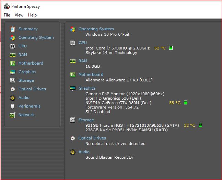The height and width of the screenshot is (180, 222).
Task: Click the Speccy app icon in title bar
Action: [x=7, y=7]
